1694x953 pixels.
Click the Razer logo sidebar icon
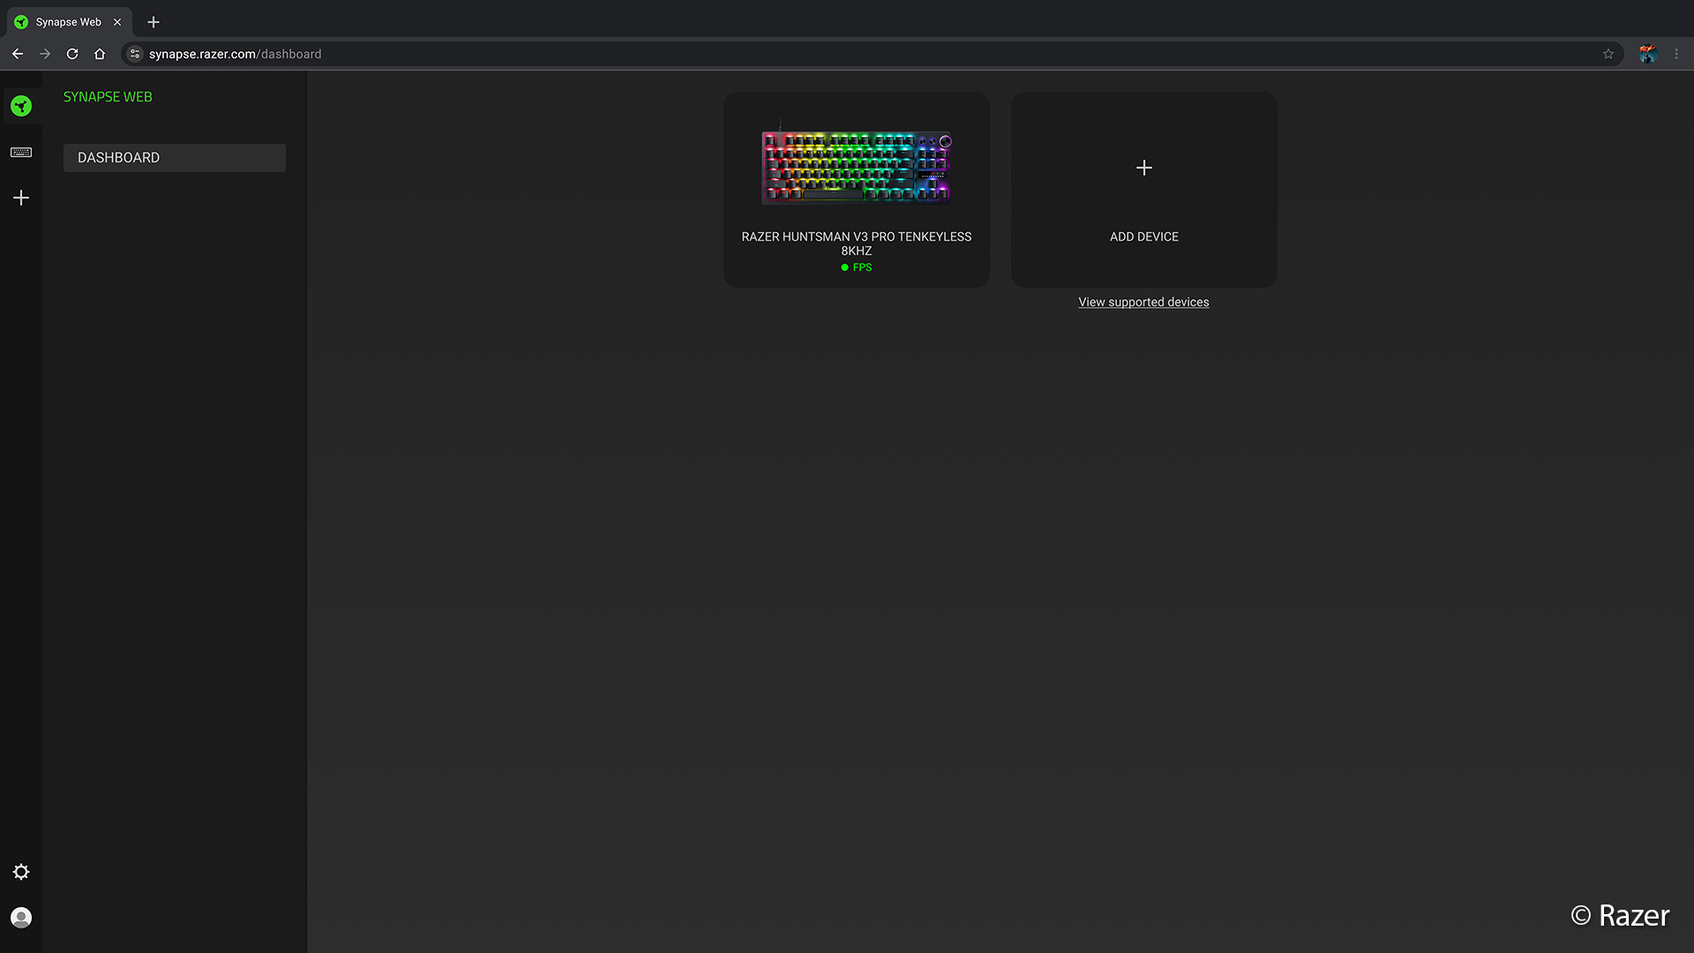pyautogui.click(x=21, y=106)
